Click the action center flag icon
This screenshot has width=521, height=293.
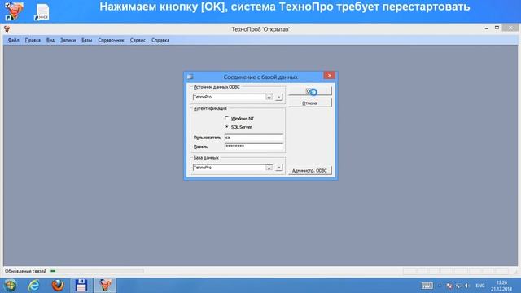[x=449, y=286]
